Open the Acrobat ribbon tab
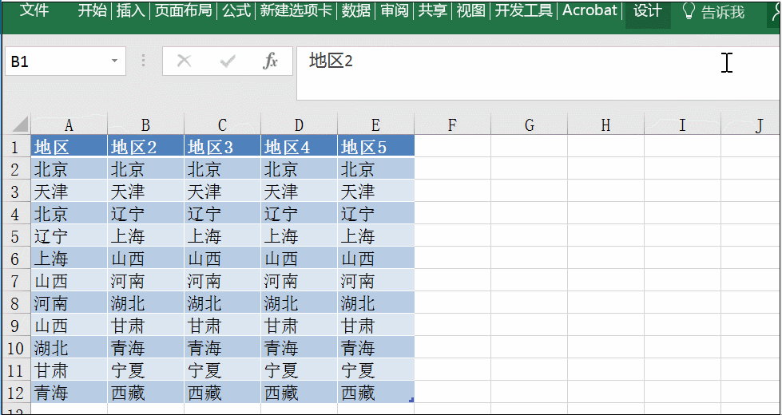 click(x=590, y=10)
